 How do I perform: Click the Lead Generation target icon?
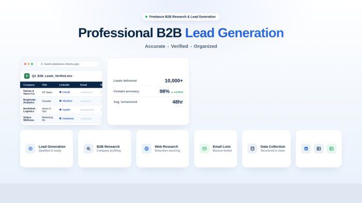[31, 149]
